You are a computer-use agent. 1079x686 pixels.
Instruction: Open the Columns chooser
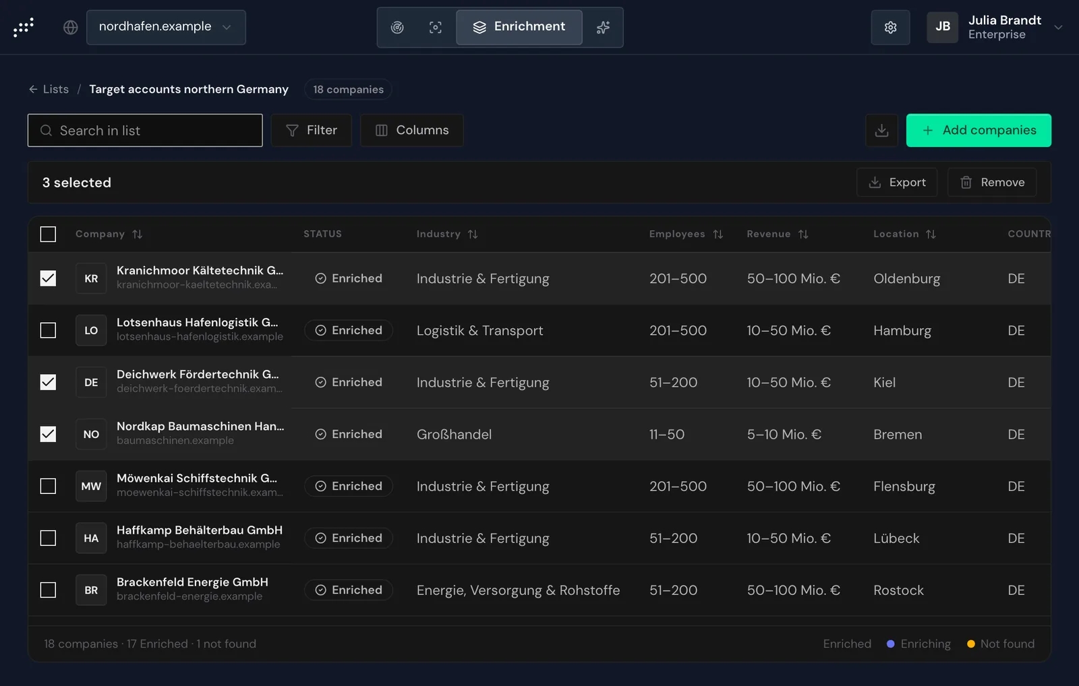tap(411, 130)
